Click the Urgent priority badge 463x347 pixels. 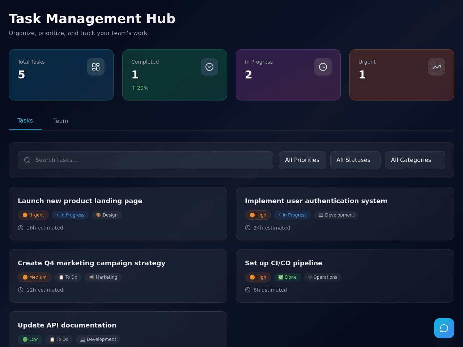click(x=33, y=215)
